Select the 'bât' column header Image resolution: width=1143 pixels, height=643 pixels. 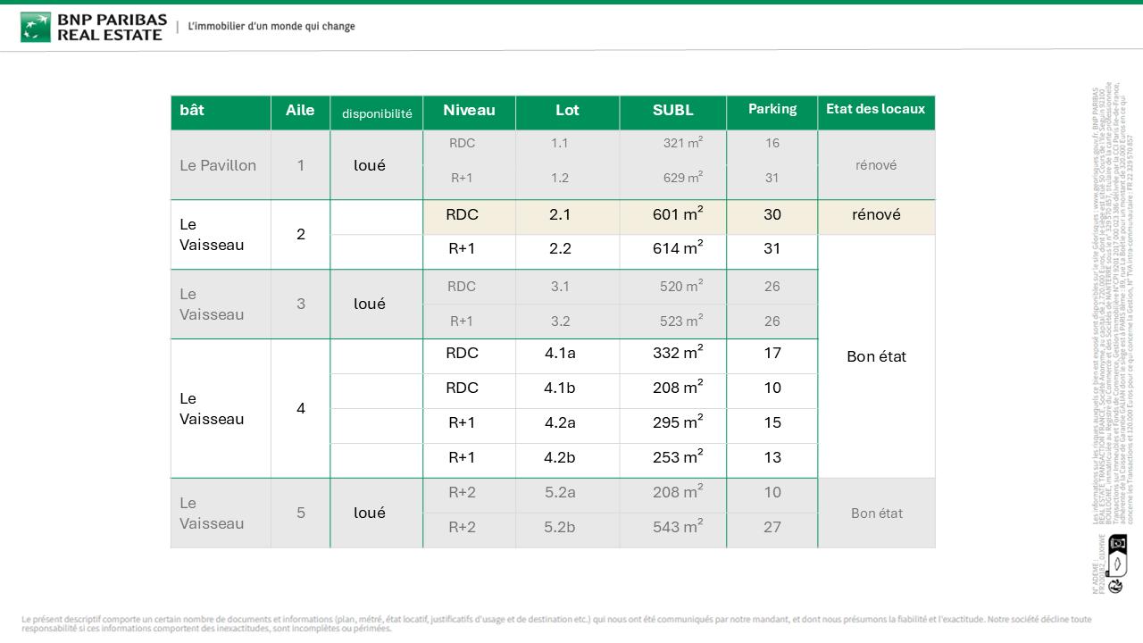point(221,113)
